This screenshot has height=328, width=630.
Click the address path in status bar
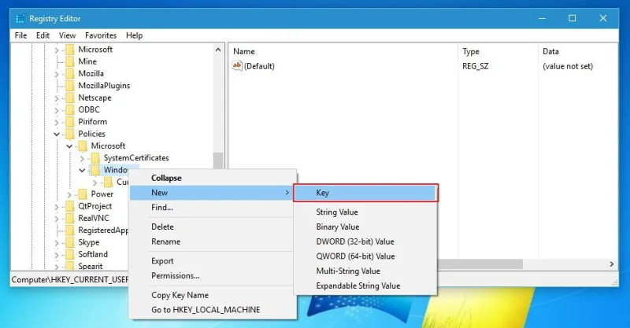(70, 279)
